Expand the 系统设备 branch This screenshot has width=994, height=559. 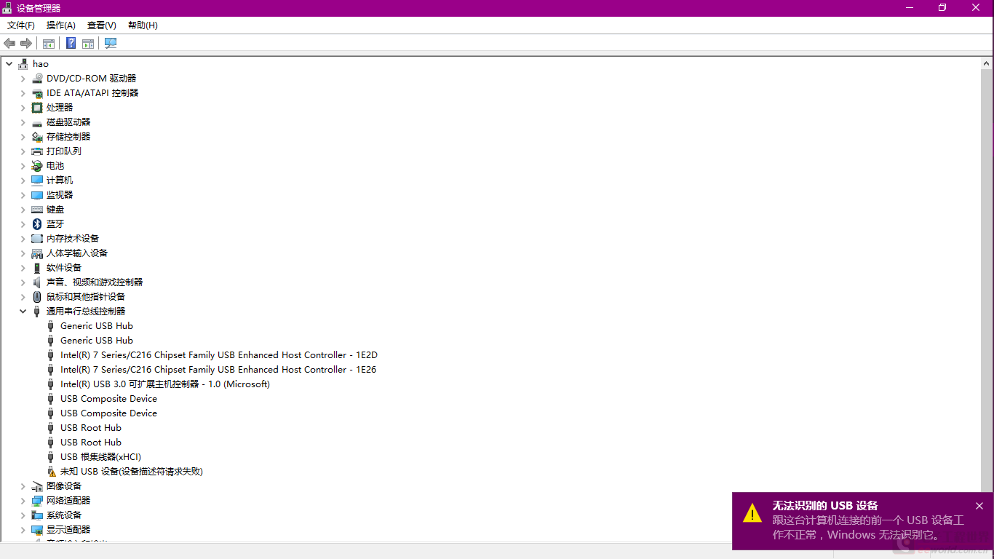pos(23,515)
